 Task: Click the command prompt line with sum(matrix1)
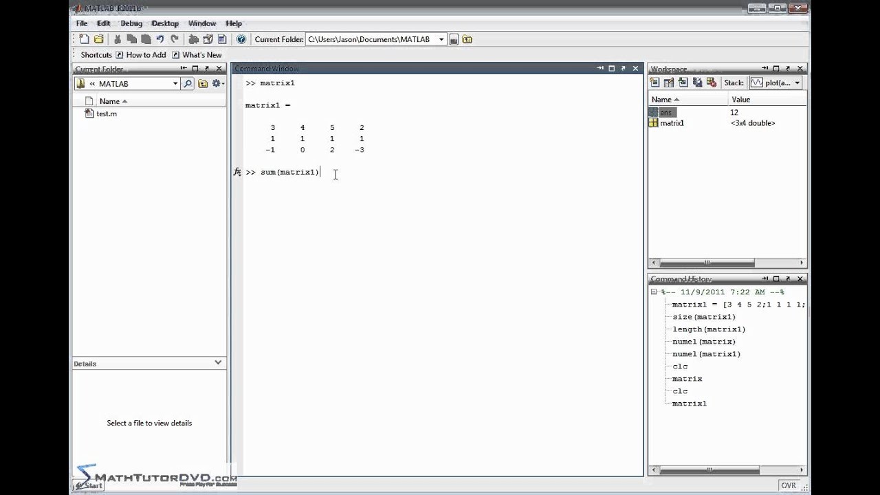click(290, 172)
